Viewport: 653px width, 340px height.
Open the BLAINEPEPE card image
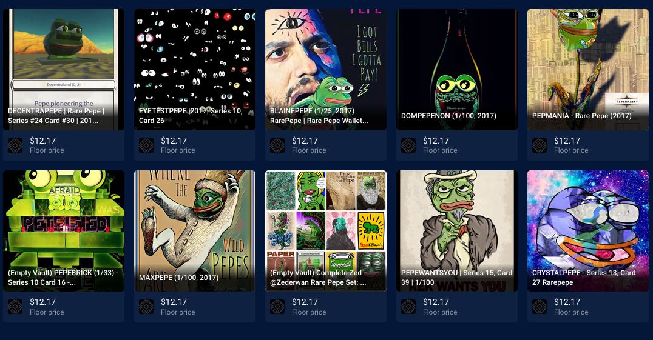tap(326, 70)
